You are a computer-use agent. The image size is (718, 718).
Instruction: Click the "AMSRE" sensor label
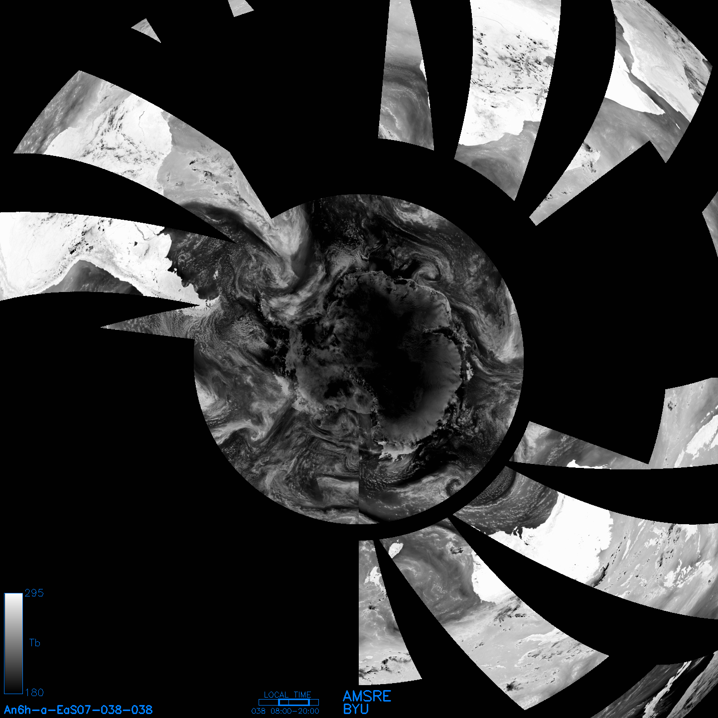point(367,696)
